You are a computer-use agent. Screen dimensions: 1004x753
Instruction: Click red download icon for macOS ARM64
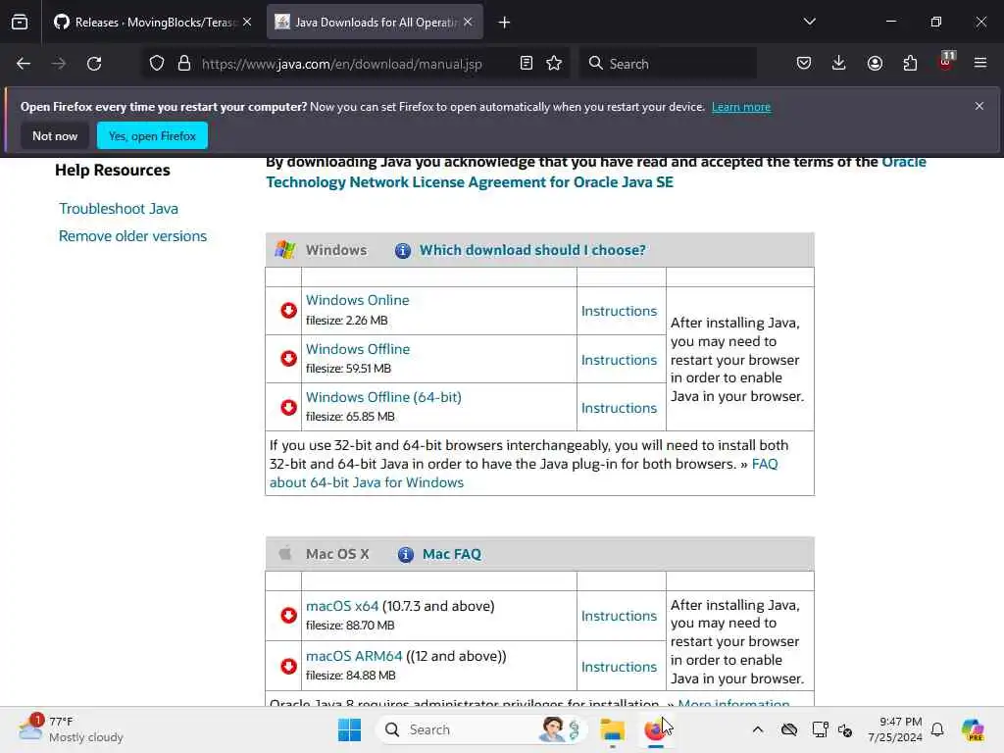tap(289, 666)
